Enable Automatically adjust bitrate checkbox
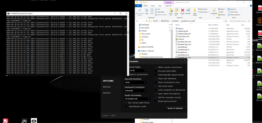This screenshot has height=123, width=262. click(156, 75)
